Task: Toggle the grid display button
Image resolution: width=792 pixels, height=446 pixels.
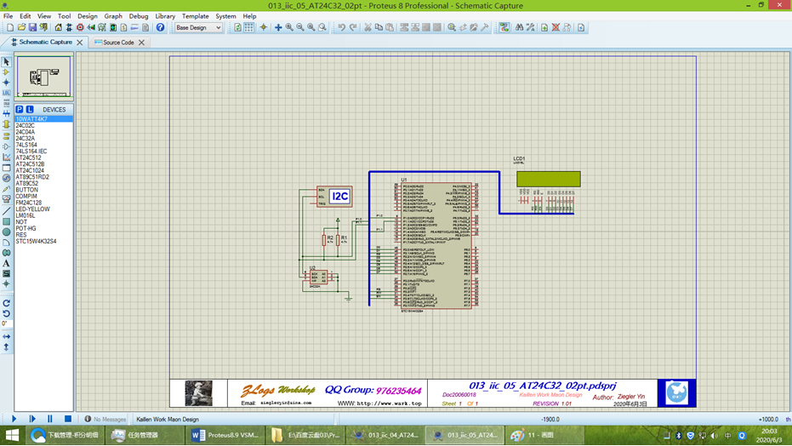Action: point(249,27)
